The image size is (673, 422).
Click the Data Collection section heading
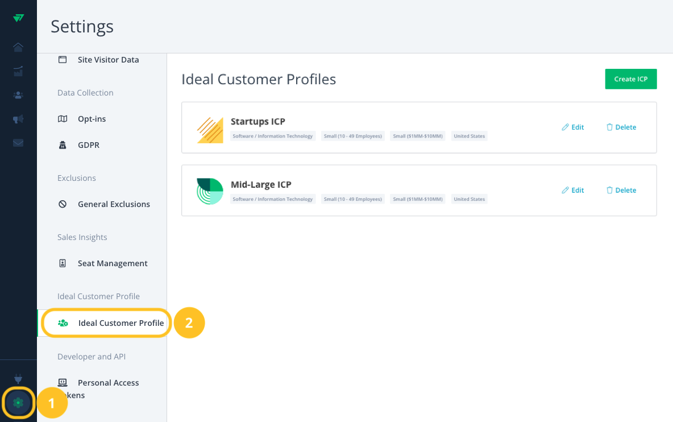[85, 93]
